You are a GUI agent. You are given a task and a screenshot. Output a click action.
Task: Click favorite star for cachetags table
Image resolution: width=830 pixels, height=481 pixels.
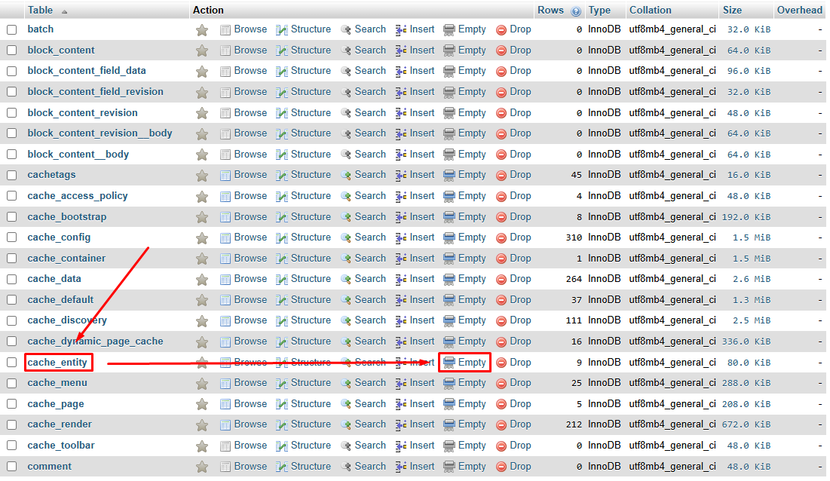click(x=202, y=176)
